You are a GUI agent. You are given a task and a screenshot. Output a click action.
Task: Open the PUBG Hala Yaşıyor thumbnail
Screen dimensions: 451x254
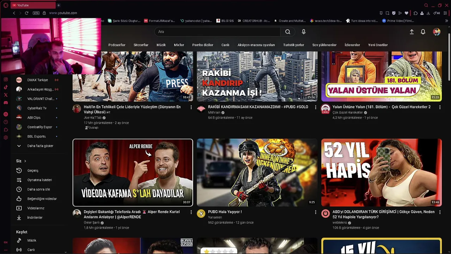tap(257, 173)
